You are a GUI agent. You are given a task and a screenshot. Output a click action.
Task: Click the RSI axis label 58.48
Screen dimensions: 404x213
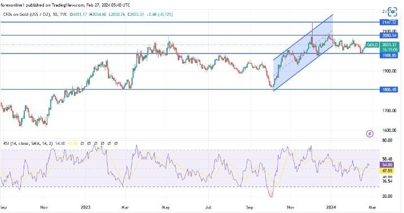388,159
